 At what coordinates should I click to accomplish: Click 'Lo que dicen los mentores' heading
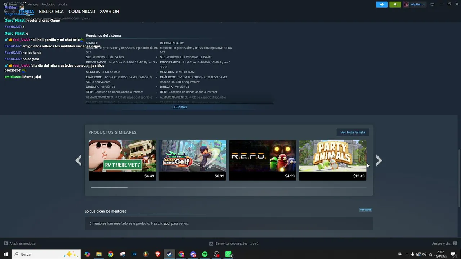point(105,211)
